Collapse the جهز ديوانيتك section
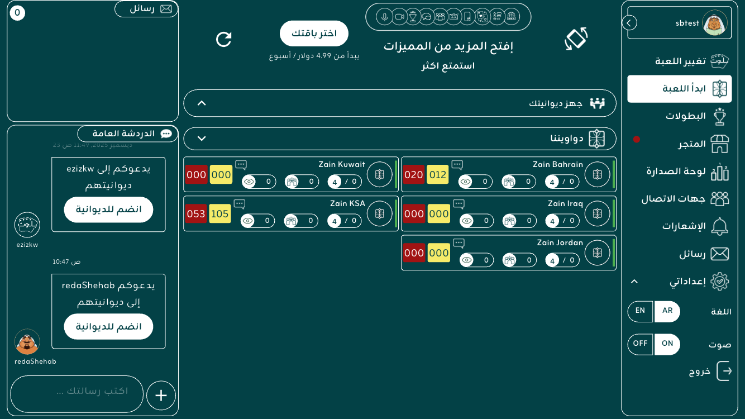This screenshot has width=745, height=419. tap(202, 103)
